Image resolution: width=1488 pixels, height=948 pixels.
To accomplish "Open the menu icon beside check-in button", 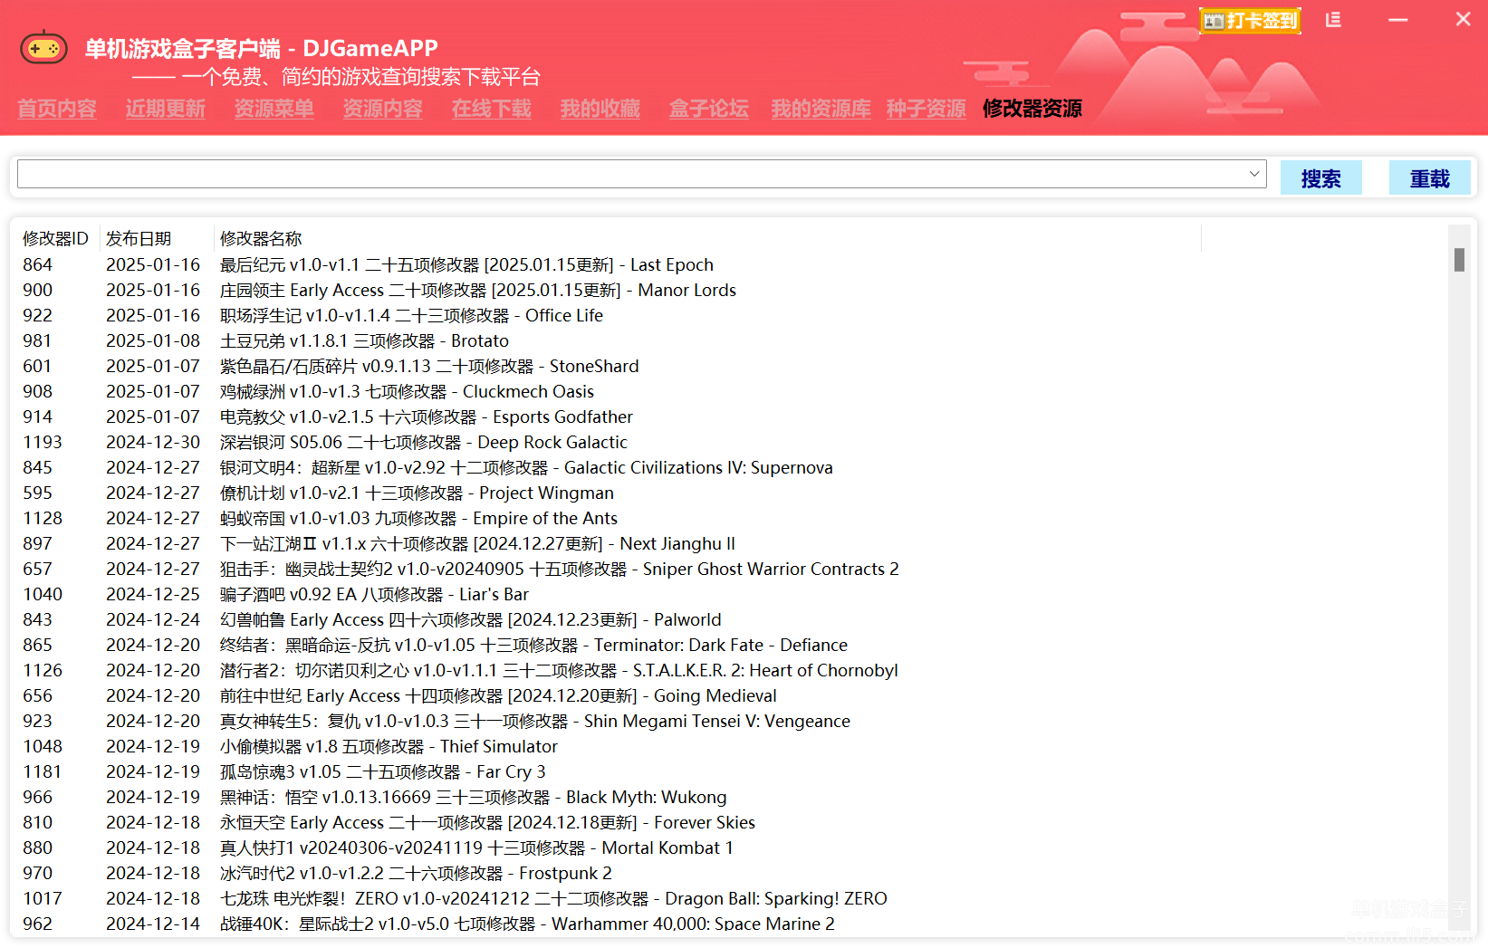I will pyautogui.click(x=1333, y=20).
